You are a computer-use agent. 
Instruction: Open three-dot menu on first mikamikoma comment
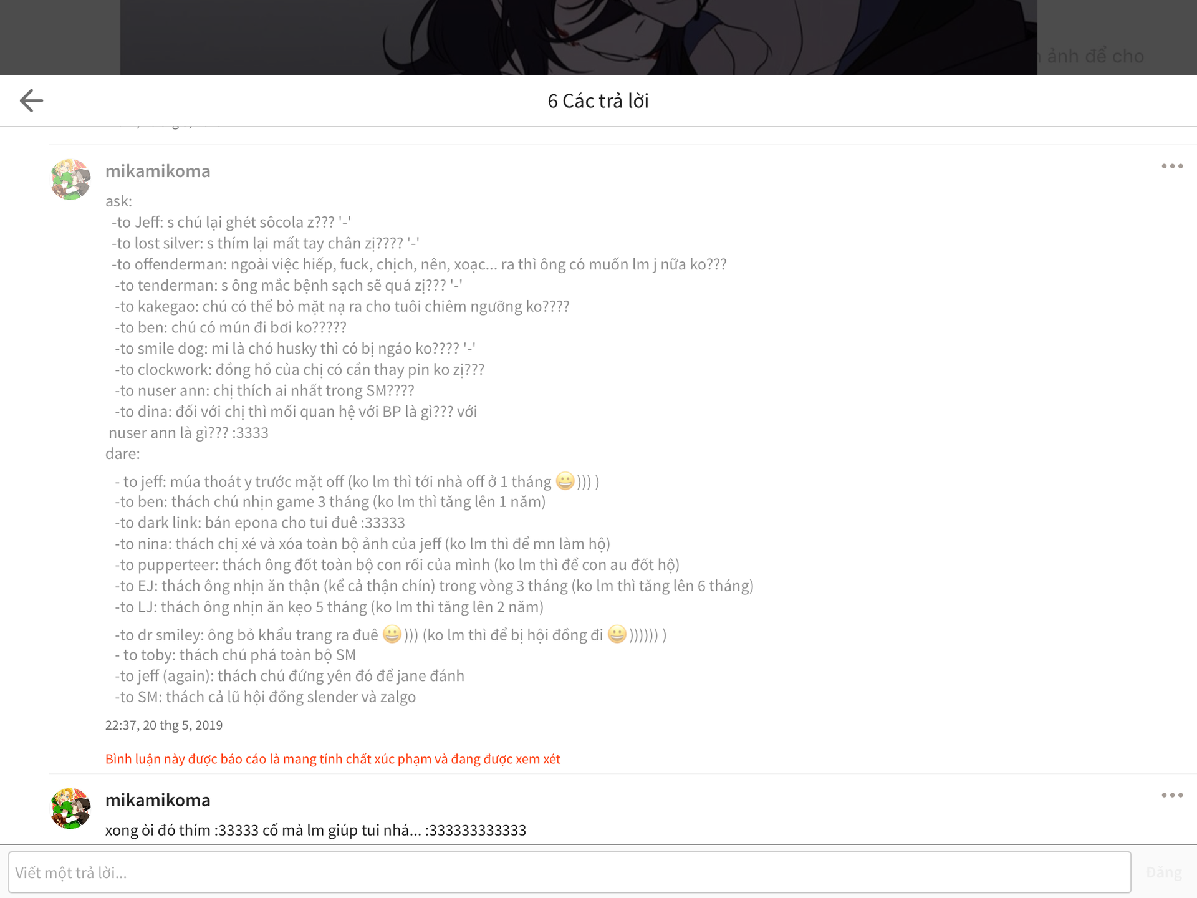pyautogui.click(x=1172, y=166)
